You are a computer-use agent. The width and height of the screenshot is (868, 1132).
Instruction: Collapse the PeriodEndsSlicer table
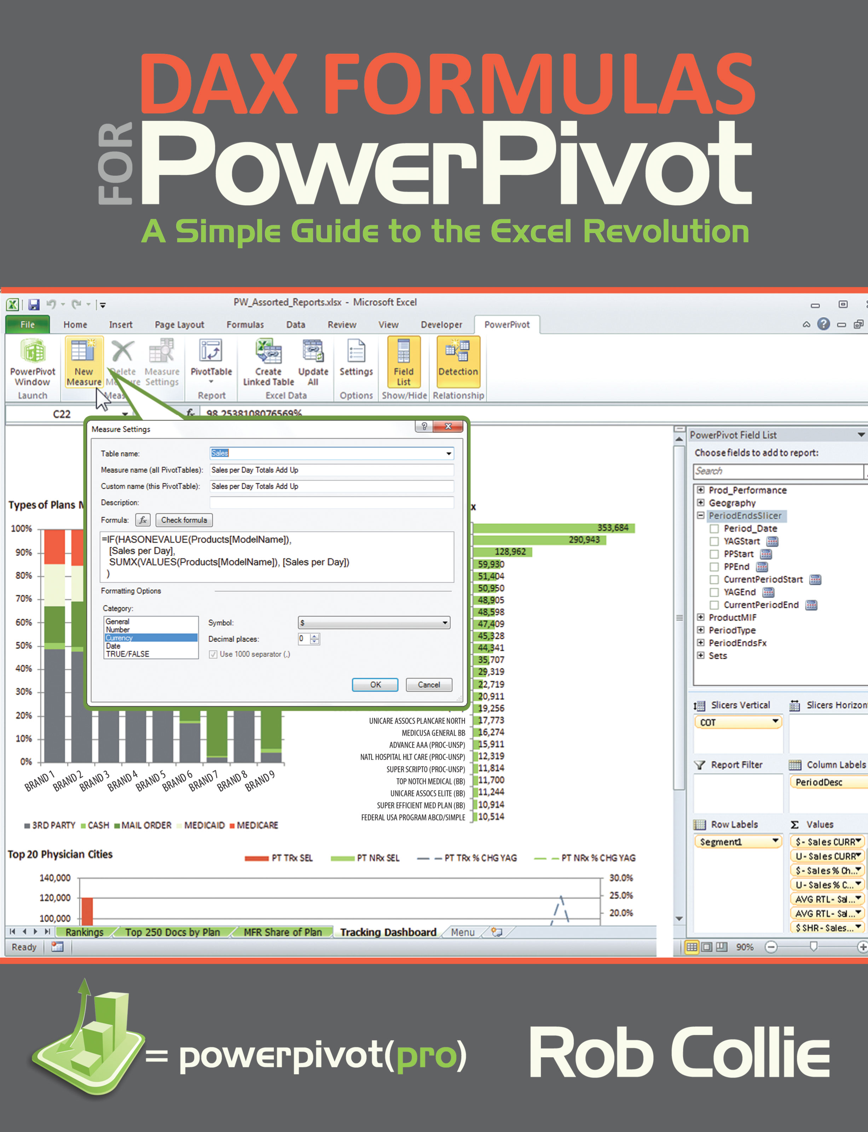[x=701, y=515]
